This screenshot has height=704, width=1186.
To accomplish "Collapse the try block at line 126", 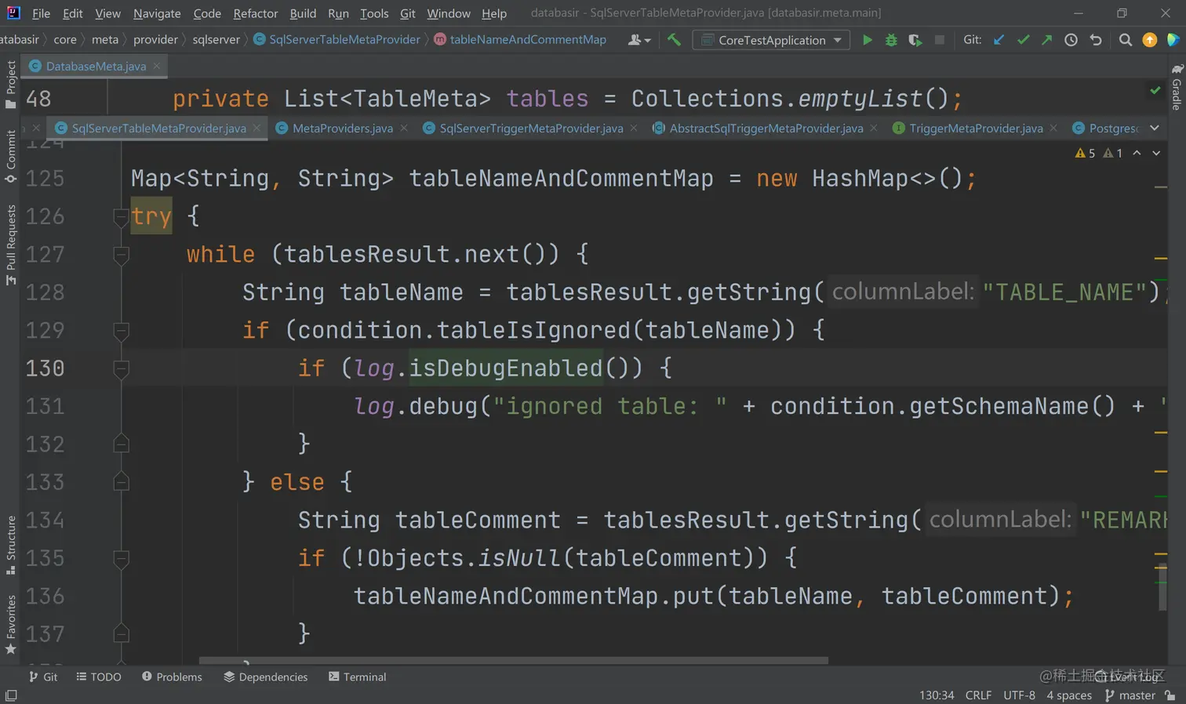I will pyautogui.click(x=121, y=216).
